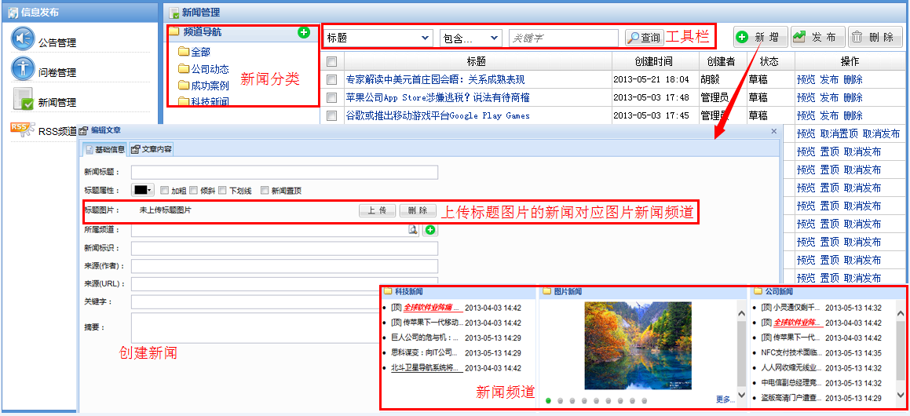Click the 删除 toolbar button
The image size is (910, 416).
point(874,37)
